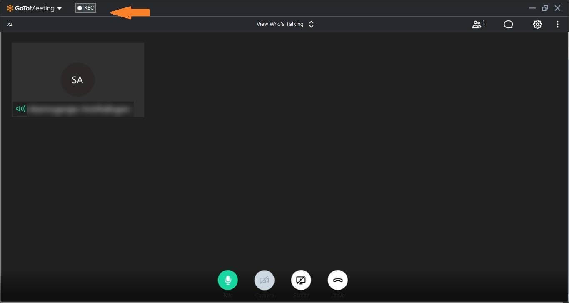Screen dimensions: 569x303
Task: Close the GoToMeeting window
Action: coord(557,8)
